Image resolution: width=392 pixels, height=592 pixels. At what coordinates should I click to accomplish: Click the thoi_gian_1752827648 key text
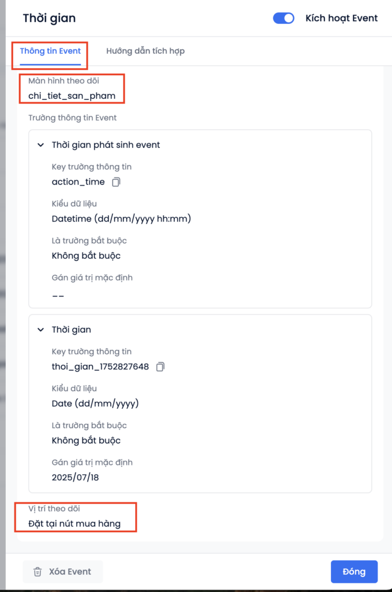point(100,367)
